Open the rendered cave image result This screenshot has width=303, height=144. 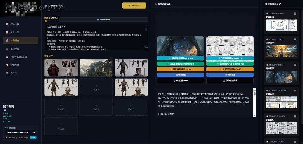tap(181, 46)
